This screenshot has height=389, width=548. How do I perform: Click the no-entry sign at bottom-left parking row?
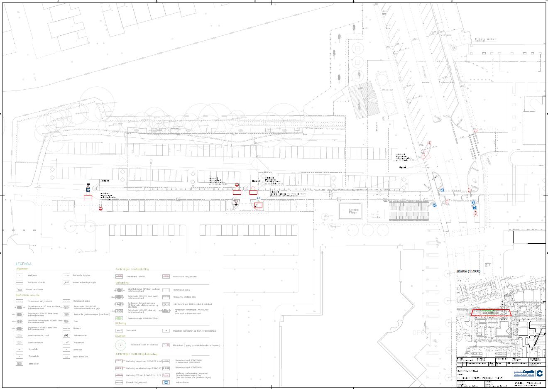[100, 208]
